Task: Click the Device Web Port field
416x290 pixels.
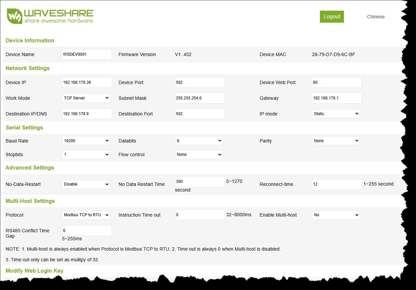Action: 337,82
